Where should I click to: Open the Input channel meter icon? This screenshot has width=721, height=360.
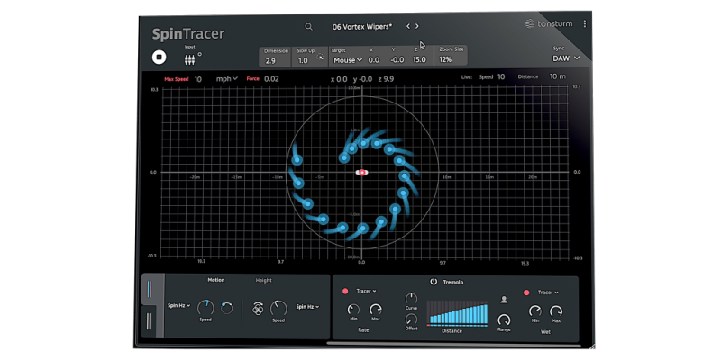point(189,59)
